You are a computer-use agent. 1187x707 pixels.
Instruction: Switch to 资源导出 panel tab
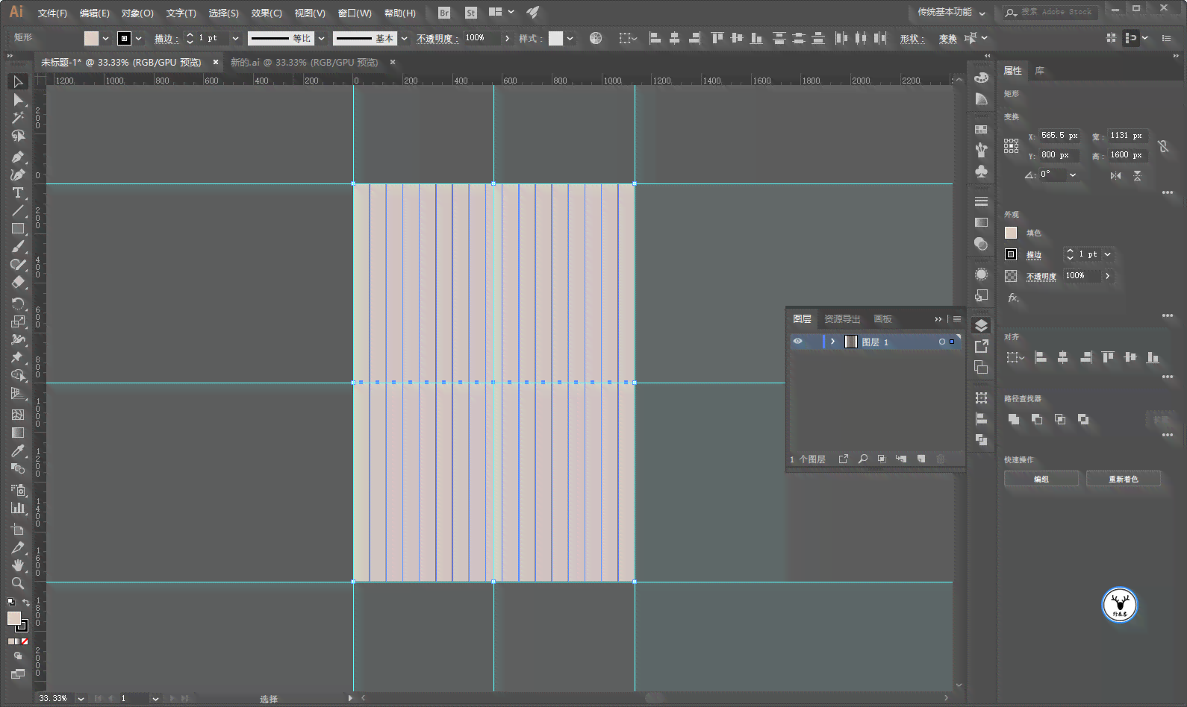pyautogui.click(x=842, y=319)
